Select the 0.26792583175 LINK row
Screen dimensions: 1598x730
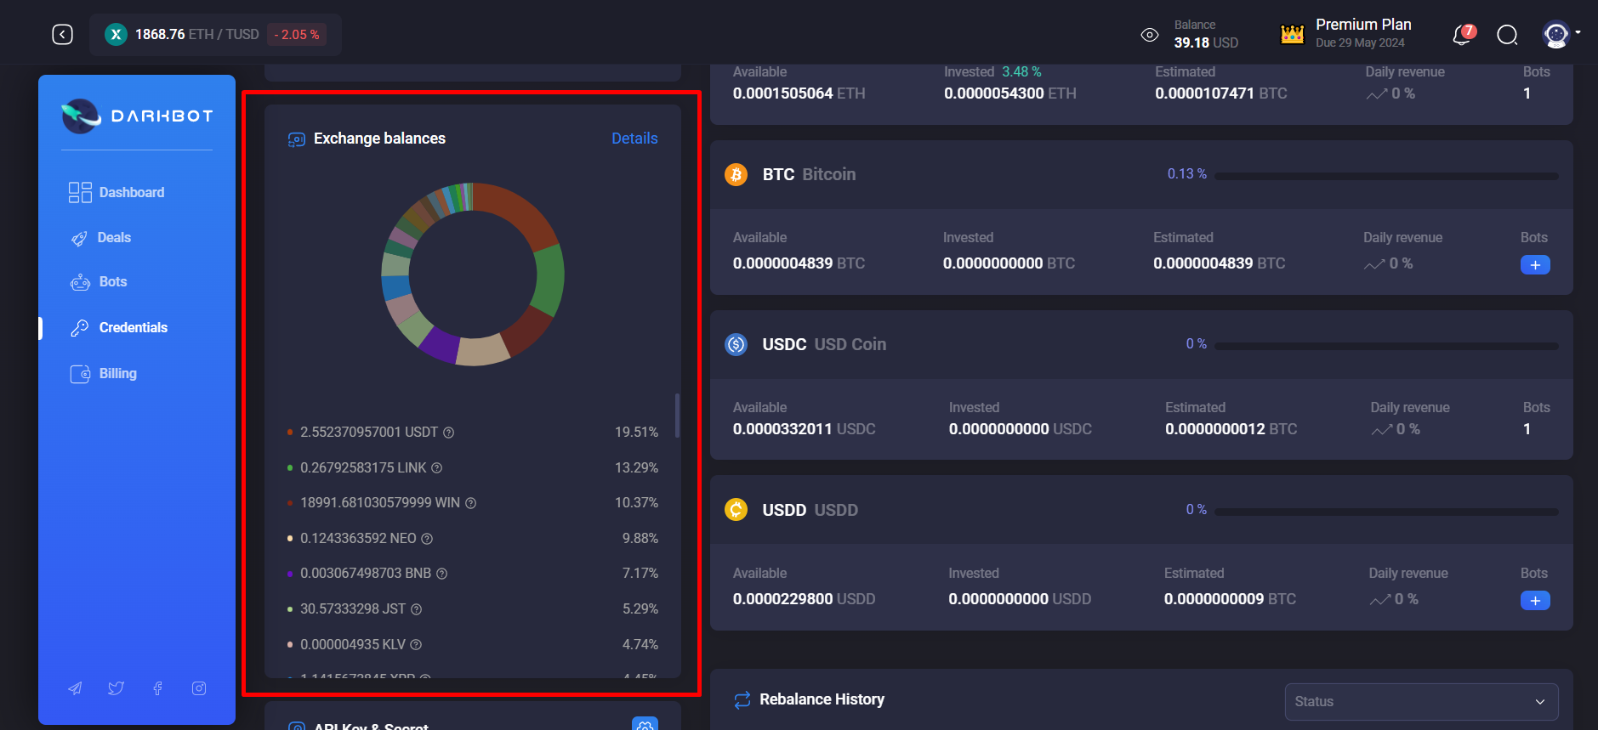coord(473,468)
